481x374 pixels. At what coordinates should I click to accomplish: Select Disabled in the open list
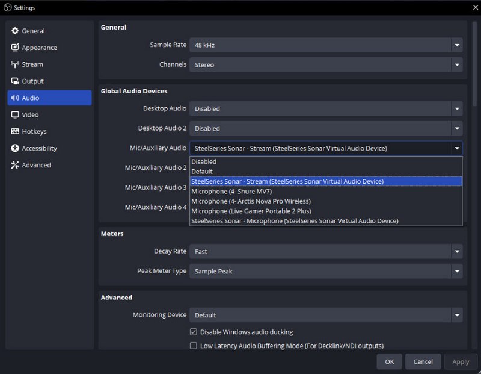tap(326, 161)
